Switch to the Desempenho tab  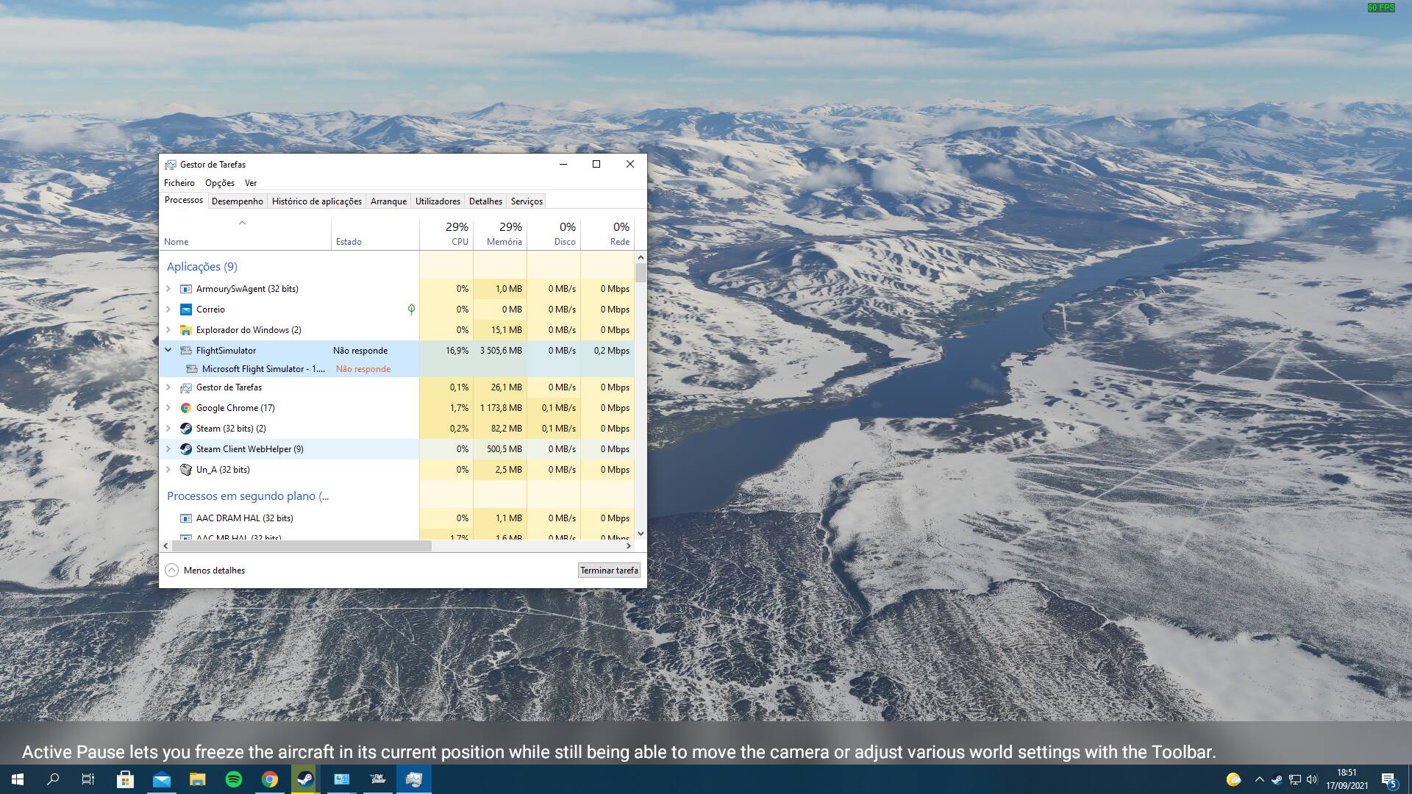237,201
